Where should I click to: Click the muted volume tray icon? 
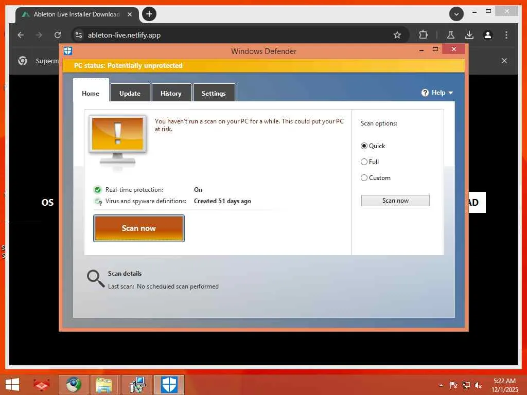coord(478,385)
